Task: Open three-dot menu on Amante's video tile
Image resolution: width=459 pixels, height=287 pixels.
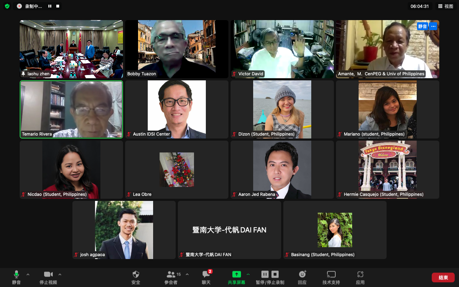Action: 433,26
